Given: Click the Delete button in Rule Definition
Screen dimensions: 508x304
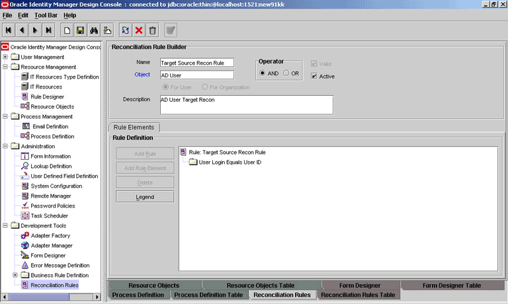Looking at the screenshot, I should tap(145, 182).
